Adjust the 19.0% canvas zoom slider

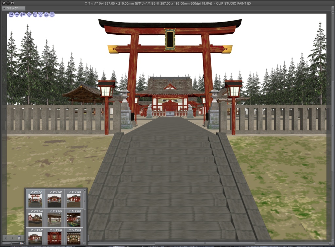tap(10, 243)
